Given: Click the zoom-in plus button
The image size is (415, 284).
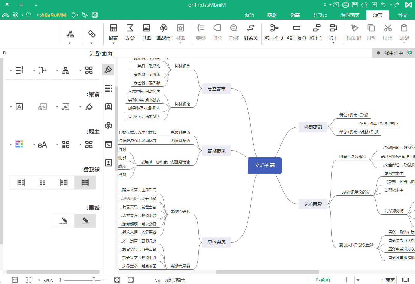Looking at the screenshot, I should pyautogui.click(x=61, y=280).
